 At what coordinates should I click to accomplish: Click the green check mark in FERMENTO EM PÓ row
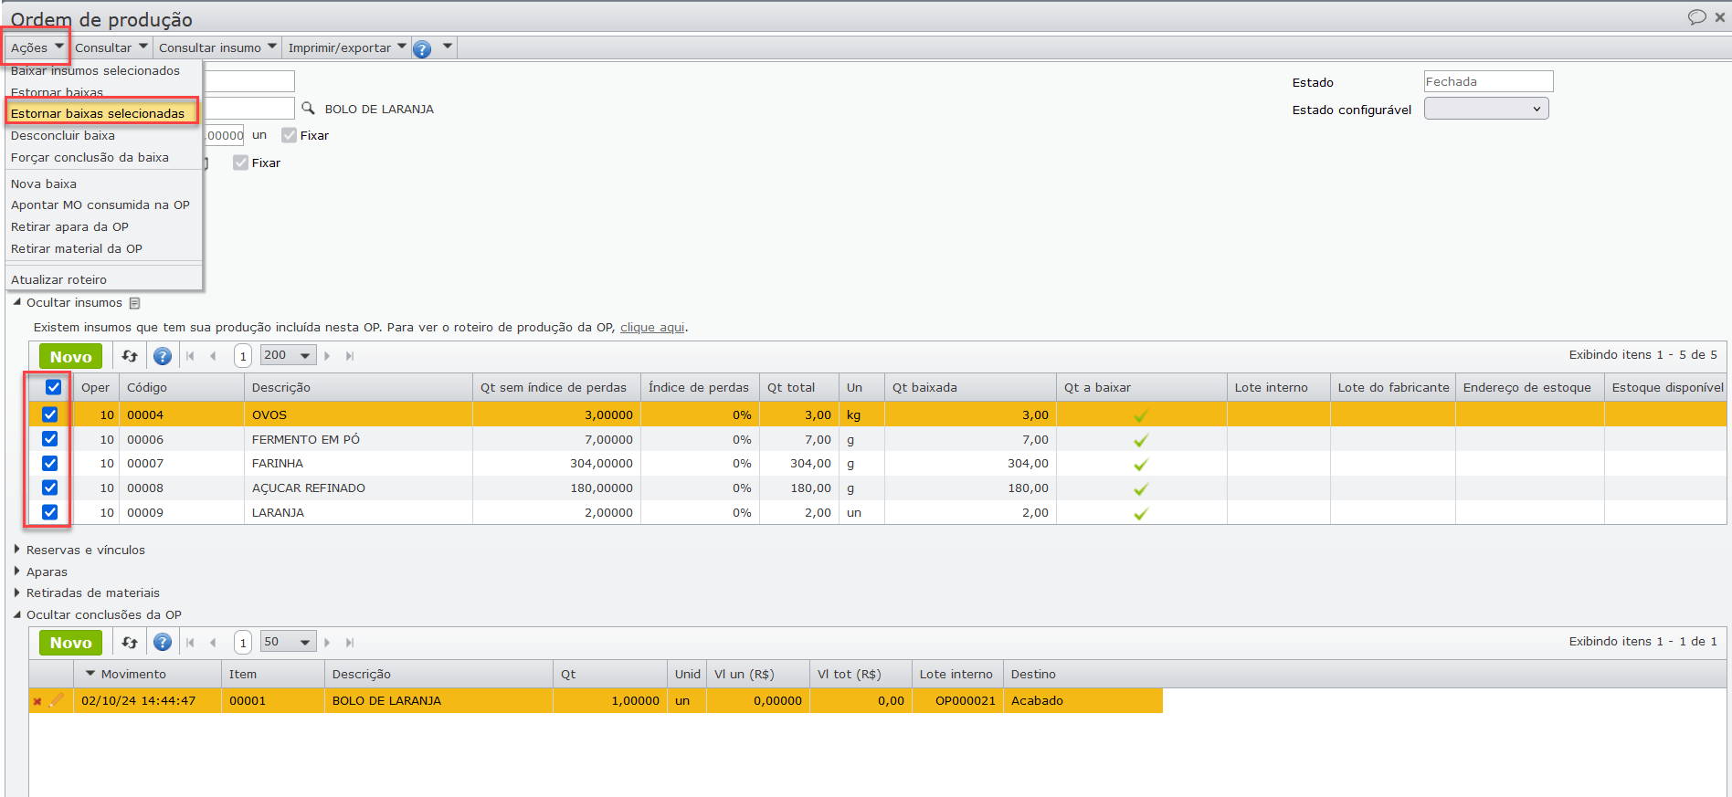pyautogui.click(x=1141, y=440)
